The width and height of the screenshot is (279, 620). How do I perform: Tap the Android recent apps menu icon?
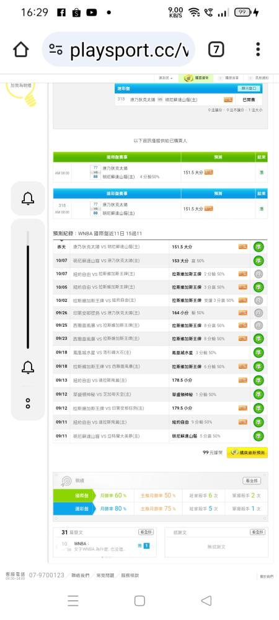(x=73, y=601)
